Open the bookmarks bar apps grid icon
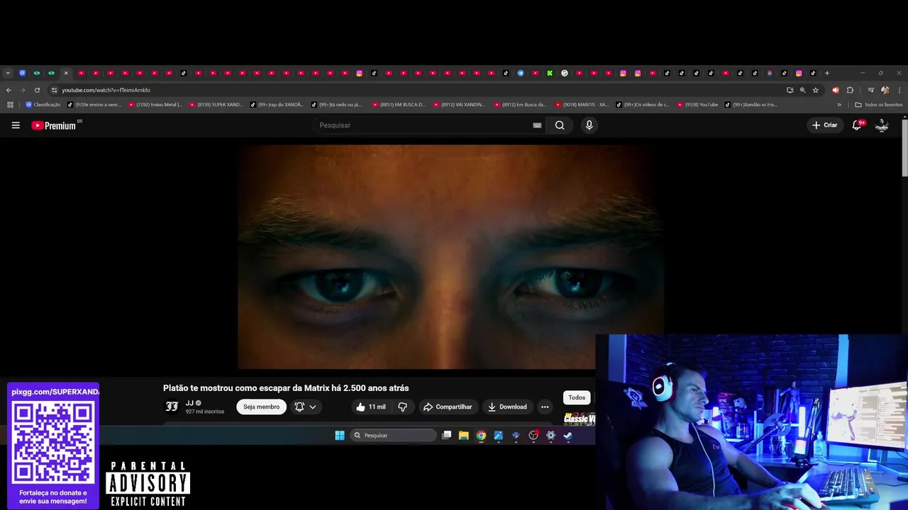The height and width of the screenshot is (510, 908). tap(10, 105)
